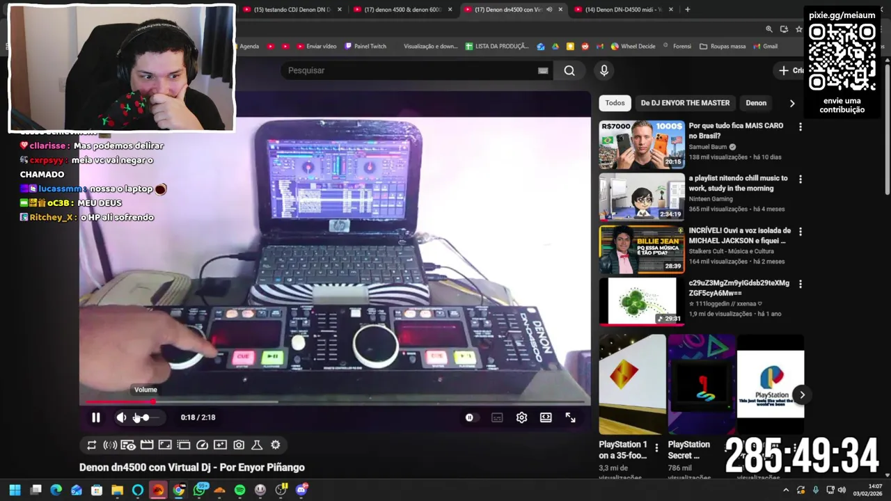Open Chrome from the taskbar
Viewport: 891px width, 501px height.
click(x=179, y=490)
